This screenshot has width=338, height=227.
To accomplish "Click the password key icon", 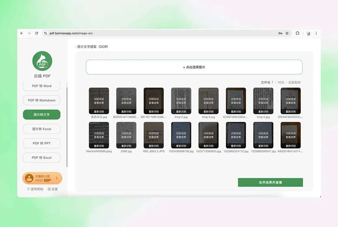I will [280, 33].
